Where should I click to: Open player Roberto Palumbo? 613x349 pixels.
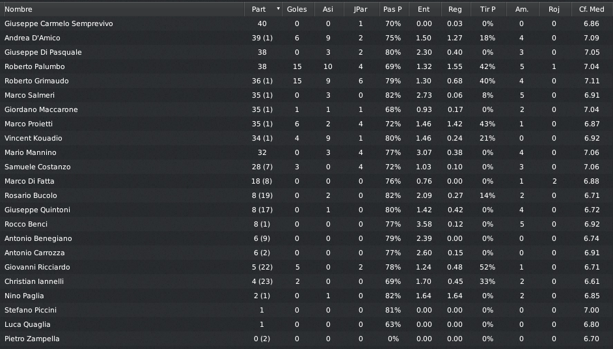click(34, 66)
